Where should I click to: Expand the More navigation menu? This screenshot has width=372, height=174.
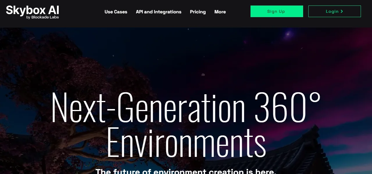(220, 12)
